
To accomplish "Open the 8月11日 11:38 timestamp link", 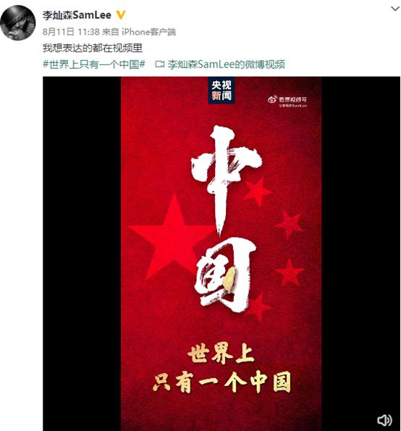I will (x=71, y=32).
